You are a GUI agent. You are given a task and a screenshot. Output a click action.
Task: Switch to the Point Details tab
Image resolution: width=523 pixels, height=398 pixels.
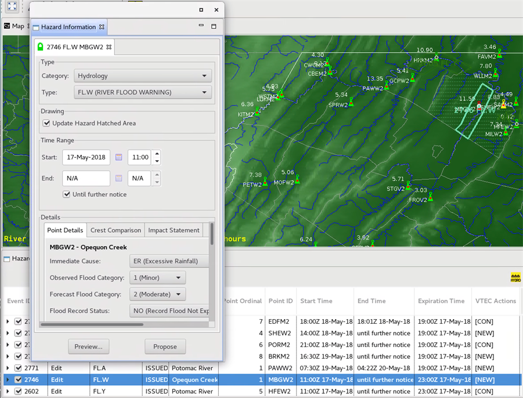(65, 230)
